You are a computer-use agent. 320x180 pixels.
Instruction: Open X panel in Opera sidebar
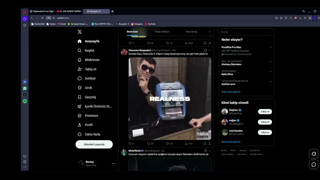25,95
